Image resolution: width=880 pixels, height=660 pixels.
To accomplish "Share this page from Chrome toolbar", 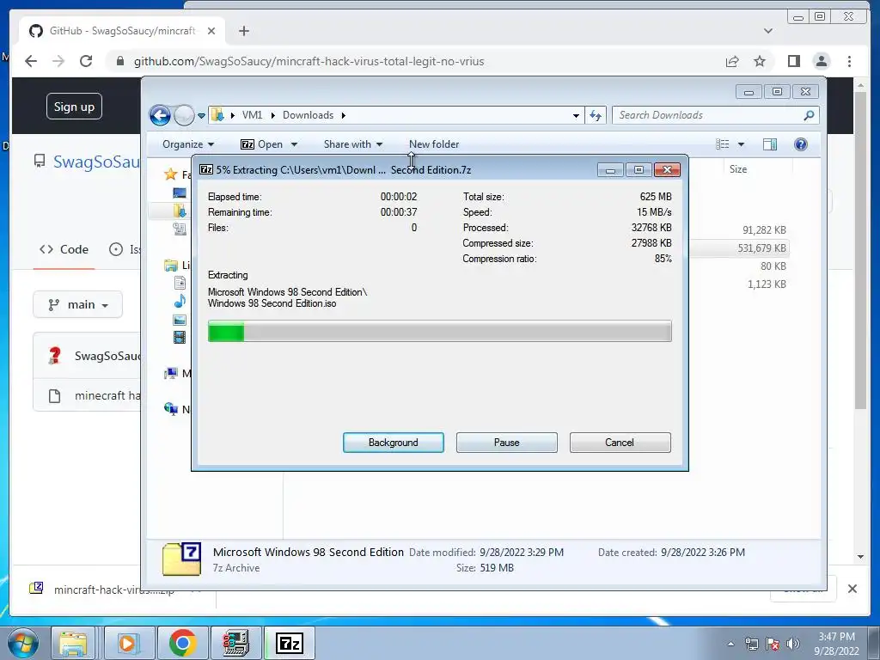I will [x=732, y=61].
